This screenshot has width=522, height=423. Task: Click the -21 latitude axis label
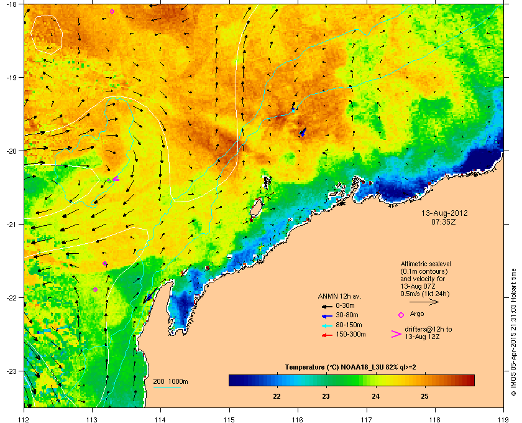click(x=11, y=224)
